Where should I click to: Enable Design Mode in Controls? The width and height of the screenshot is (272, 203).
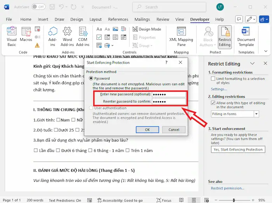point(146,29)
